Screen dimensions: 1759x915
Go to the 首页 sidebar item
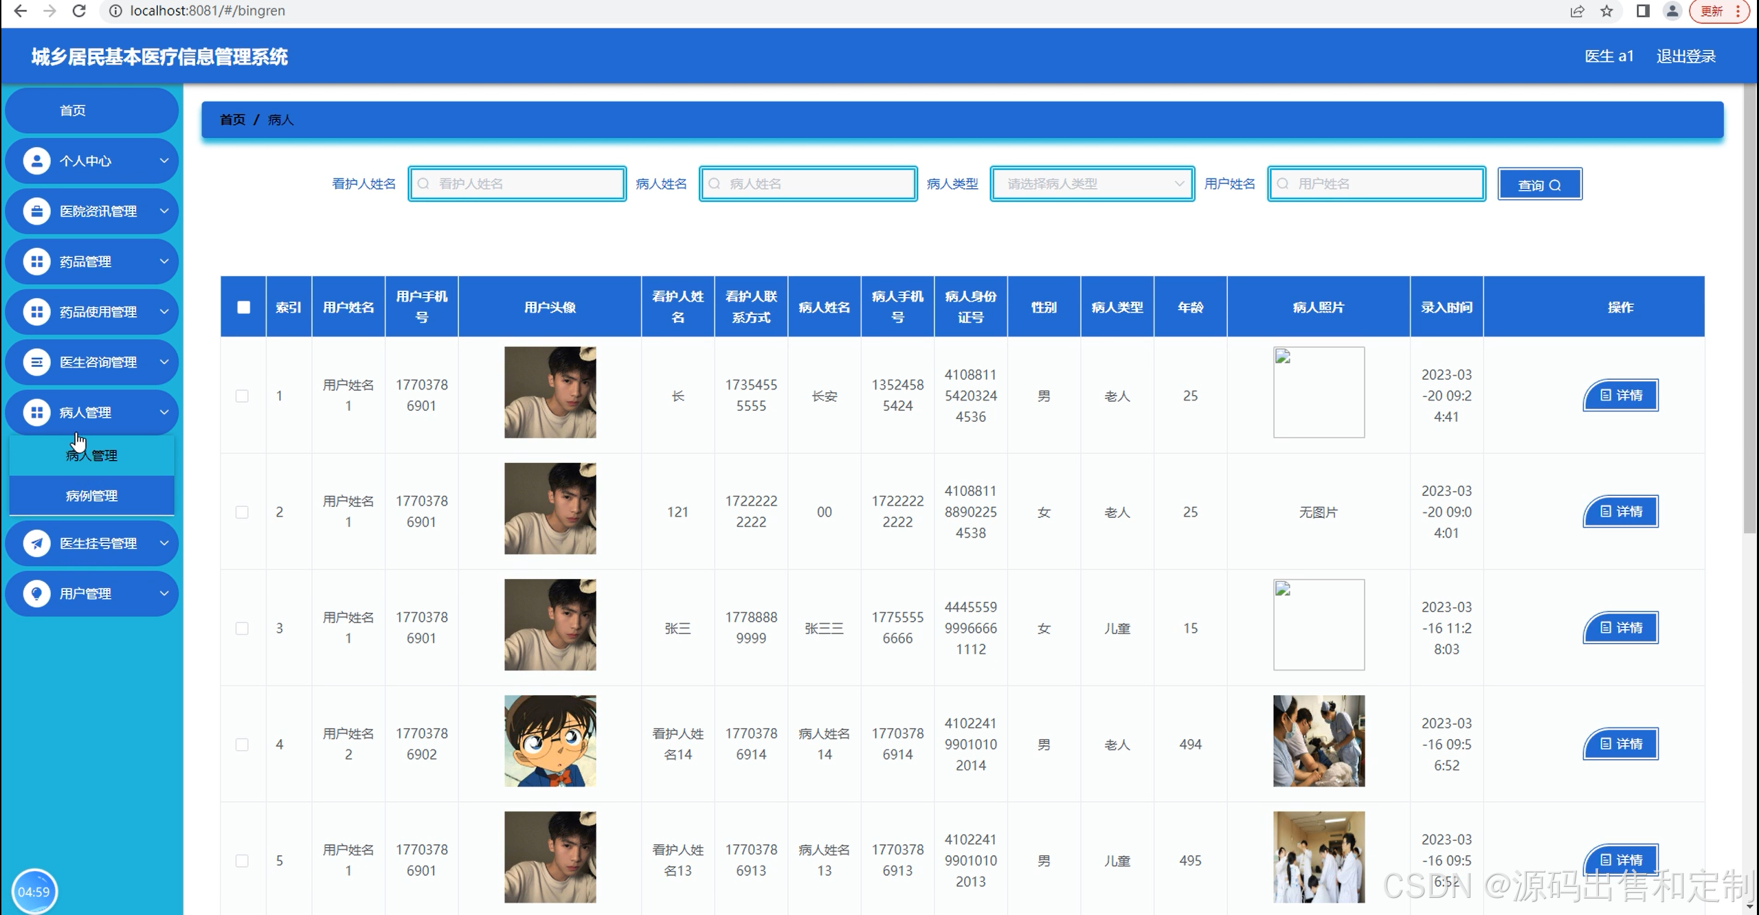[x=73, y=111]
